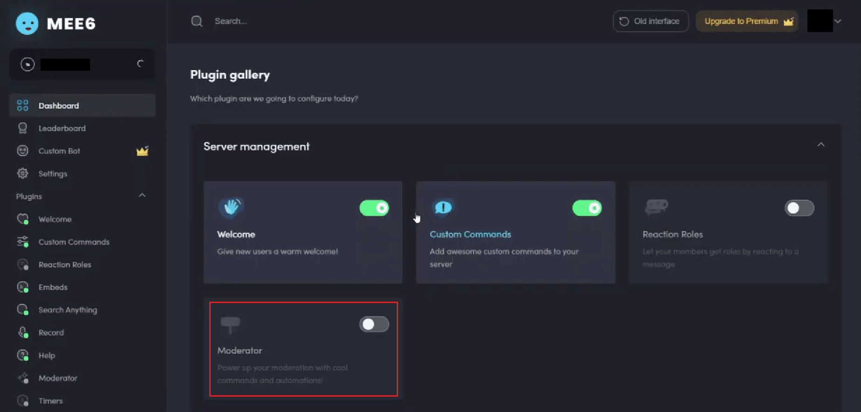Enable the Reaction Roles plugin toggle
This screenshot has width=861, height=412.
[x=799, y=208]
